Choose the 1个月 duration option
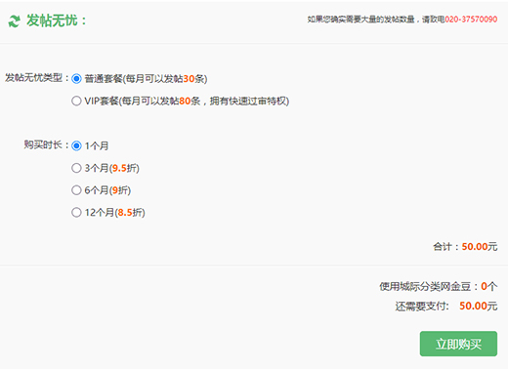Image resolution: width=508 pixels, height=369 pixels. click(76, 145)
